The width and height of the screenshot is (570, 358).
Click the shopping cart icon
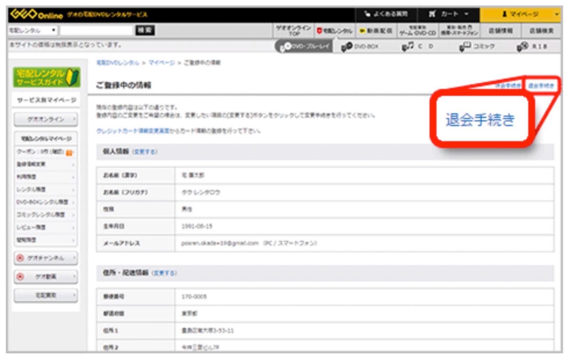tap(432, 14)
